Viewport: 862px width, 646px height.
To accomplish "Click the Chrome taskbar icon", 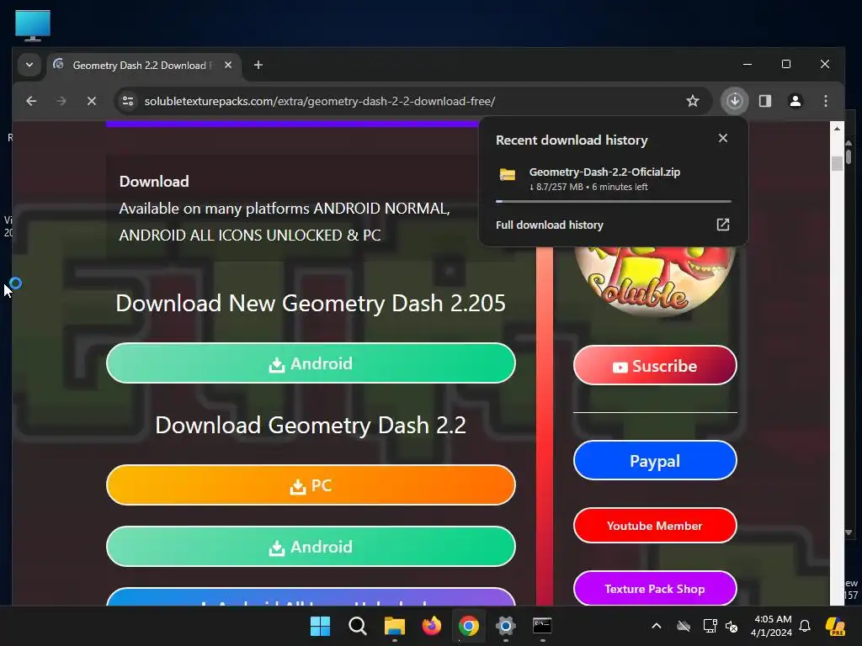I will click(468, 626).
